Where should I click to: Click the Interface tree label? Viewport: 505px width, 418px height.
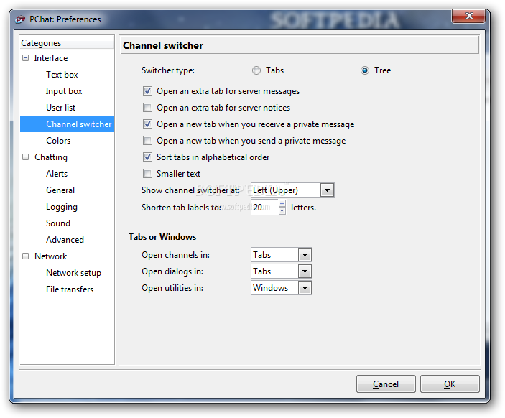pyautogui.click(x=51, y=58)
